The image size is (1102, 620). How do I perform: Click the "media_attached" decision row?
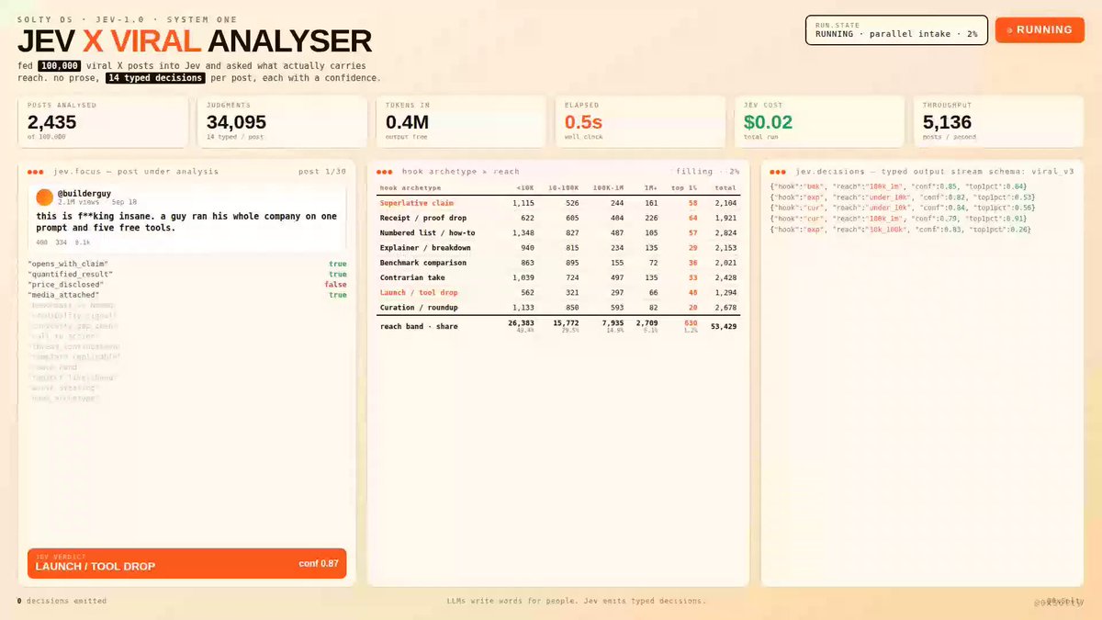click(187, 295)
